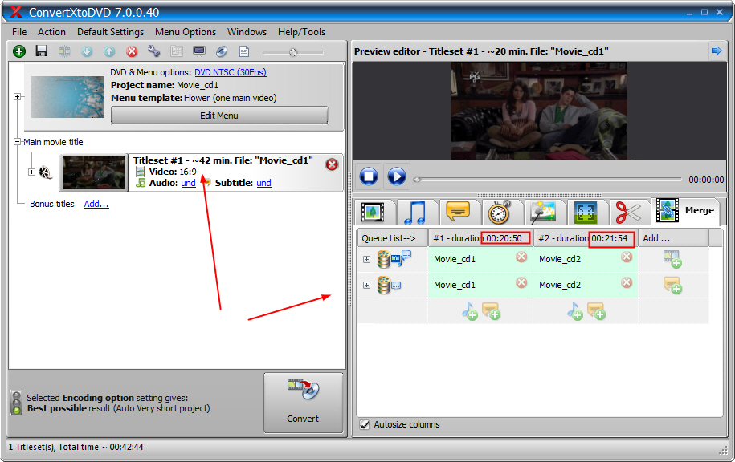Select the Merge tab
Viewport: 735px width, 462px height.
pyautogui.click(x=687, y=211)
